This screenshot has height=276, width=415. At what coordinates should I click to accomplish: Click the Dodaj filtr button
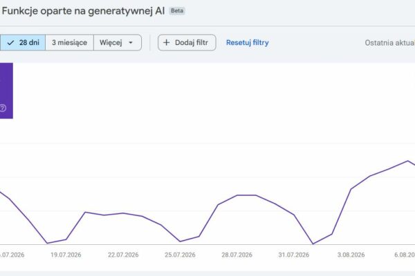click(187, 43)
